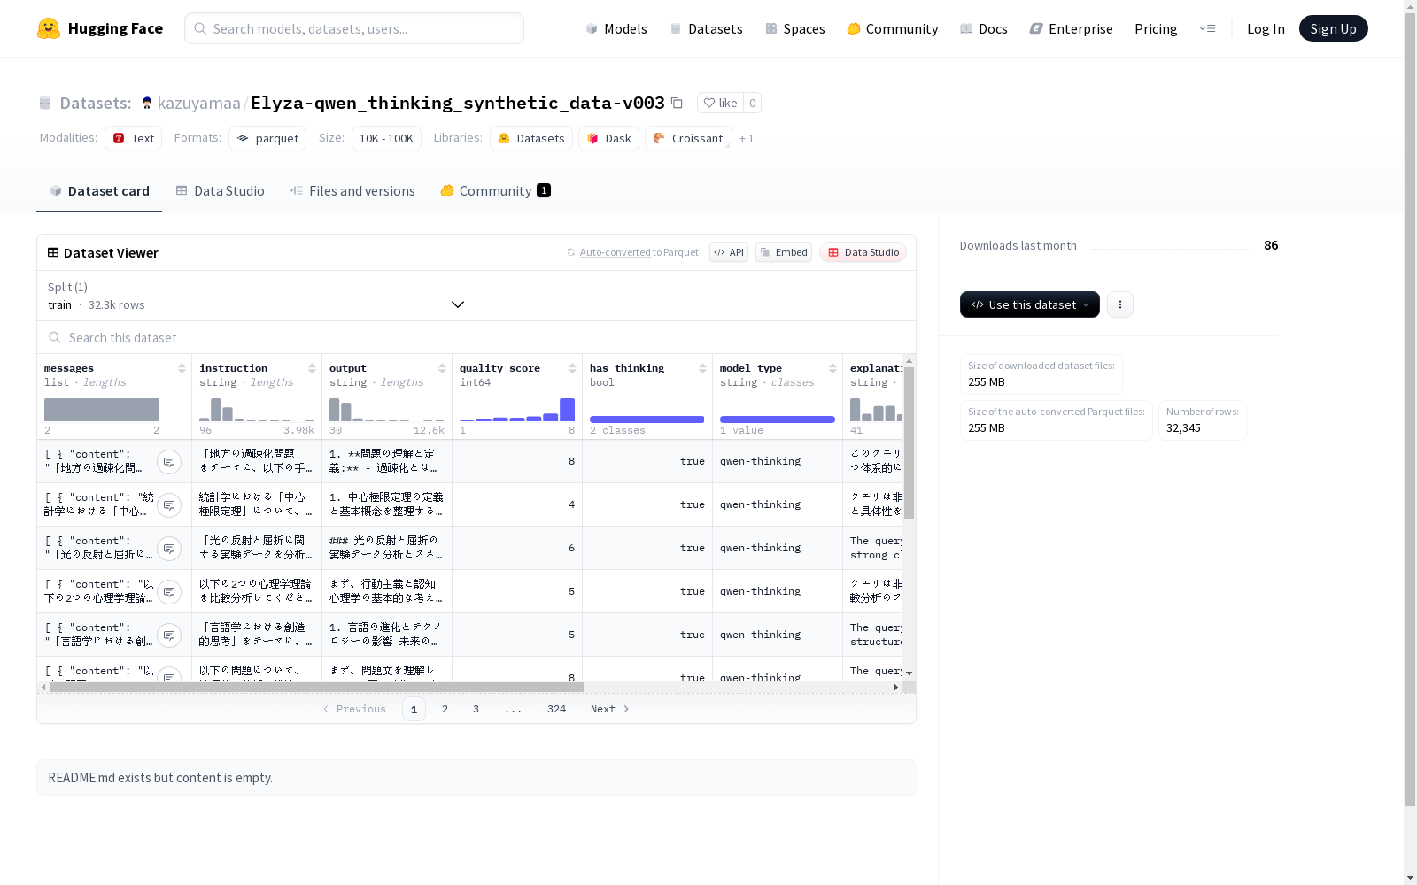Open the Pricing page

click(1156, 28)
